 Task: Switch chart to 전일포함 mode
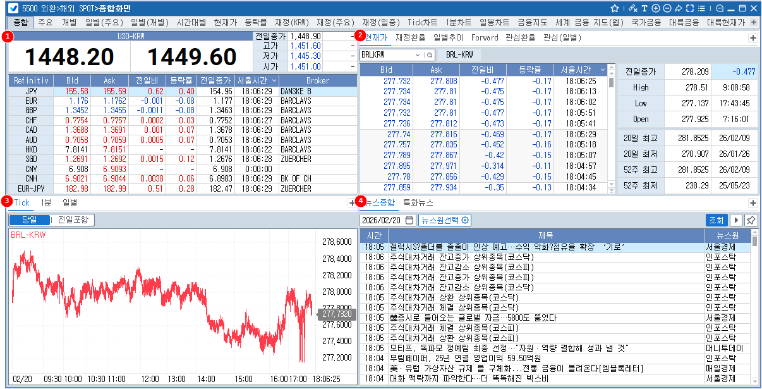[73, 219]
